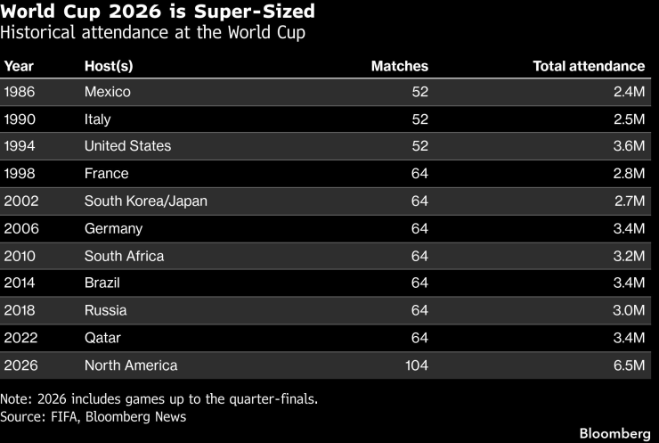Screen dimensions: 659x443
Task: Click the North America host cell
Action: coord(131,365)
